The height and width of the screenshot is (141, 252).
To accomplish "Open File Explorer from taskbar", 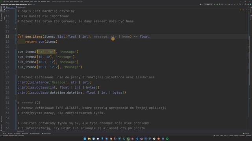I will click(x=89, y=139).
